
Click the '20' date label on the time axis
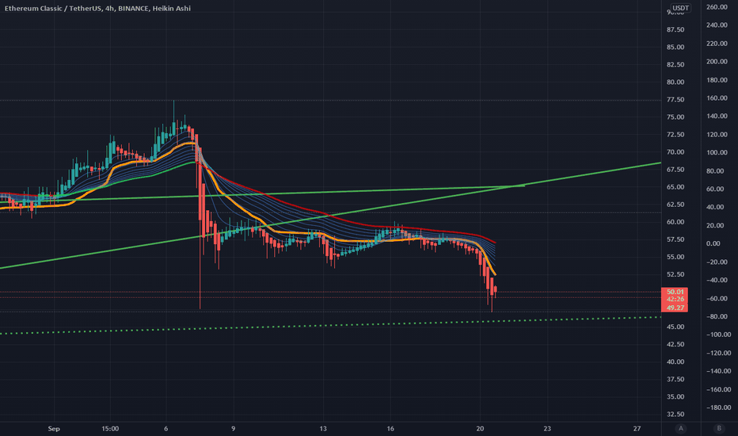480,428
